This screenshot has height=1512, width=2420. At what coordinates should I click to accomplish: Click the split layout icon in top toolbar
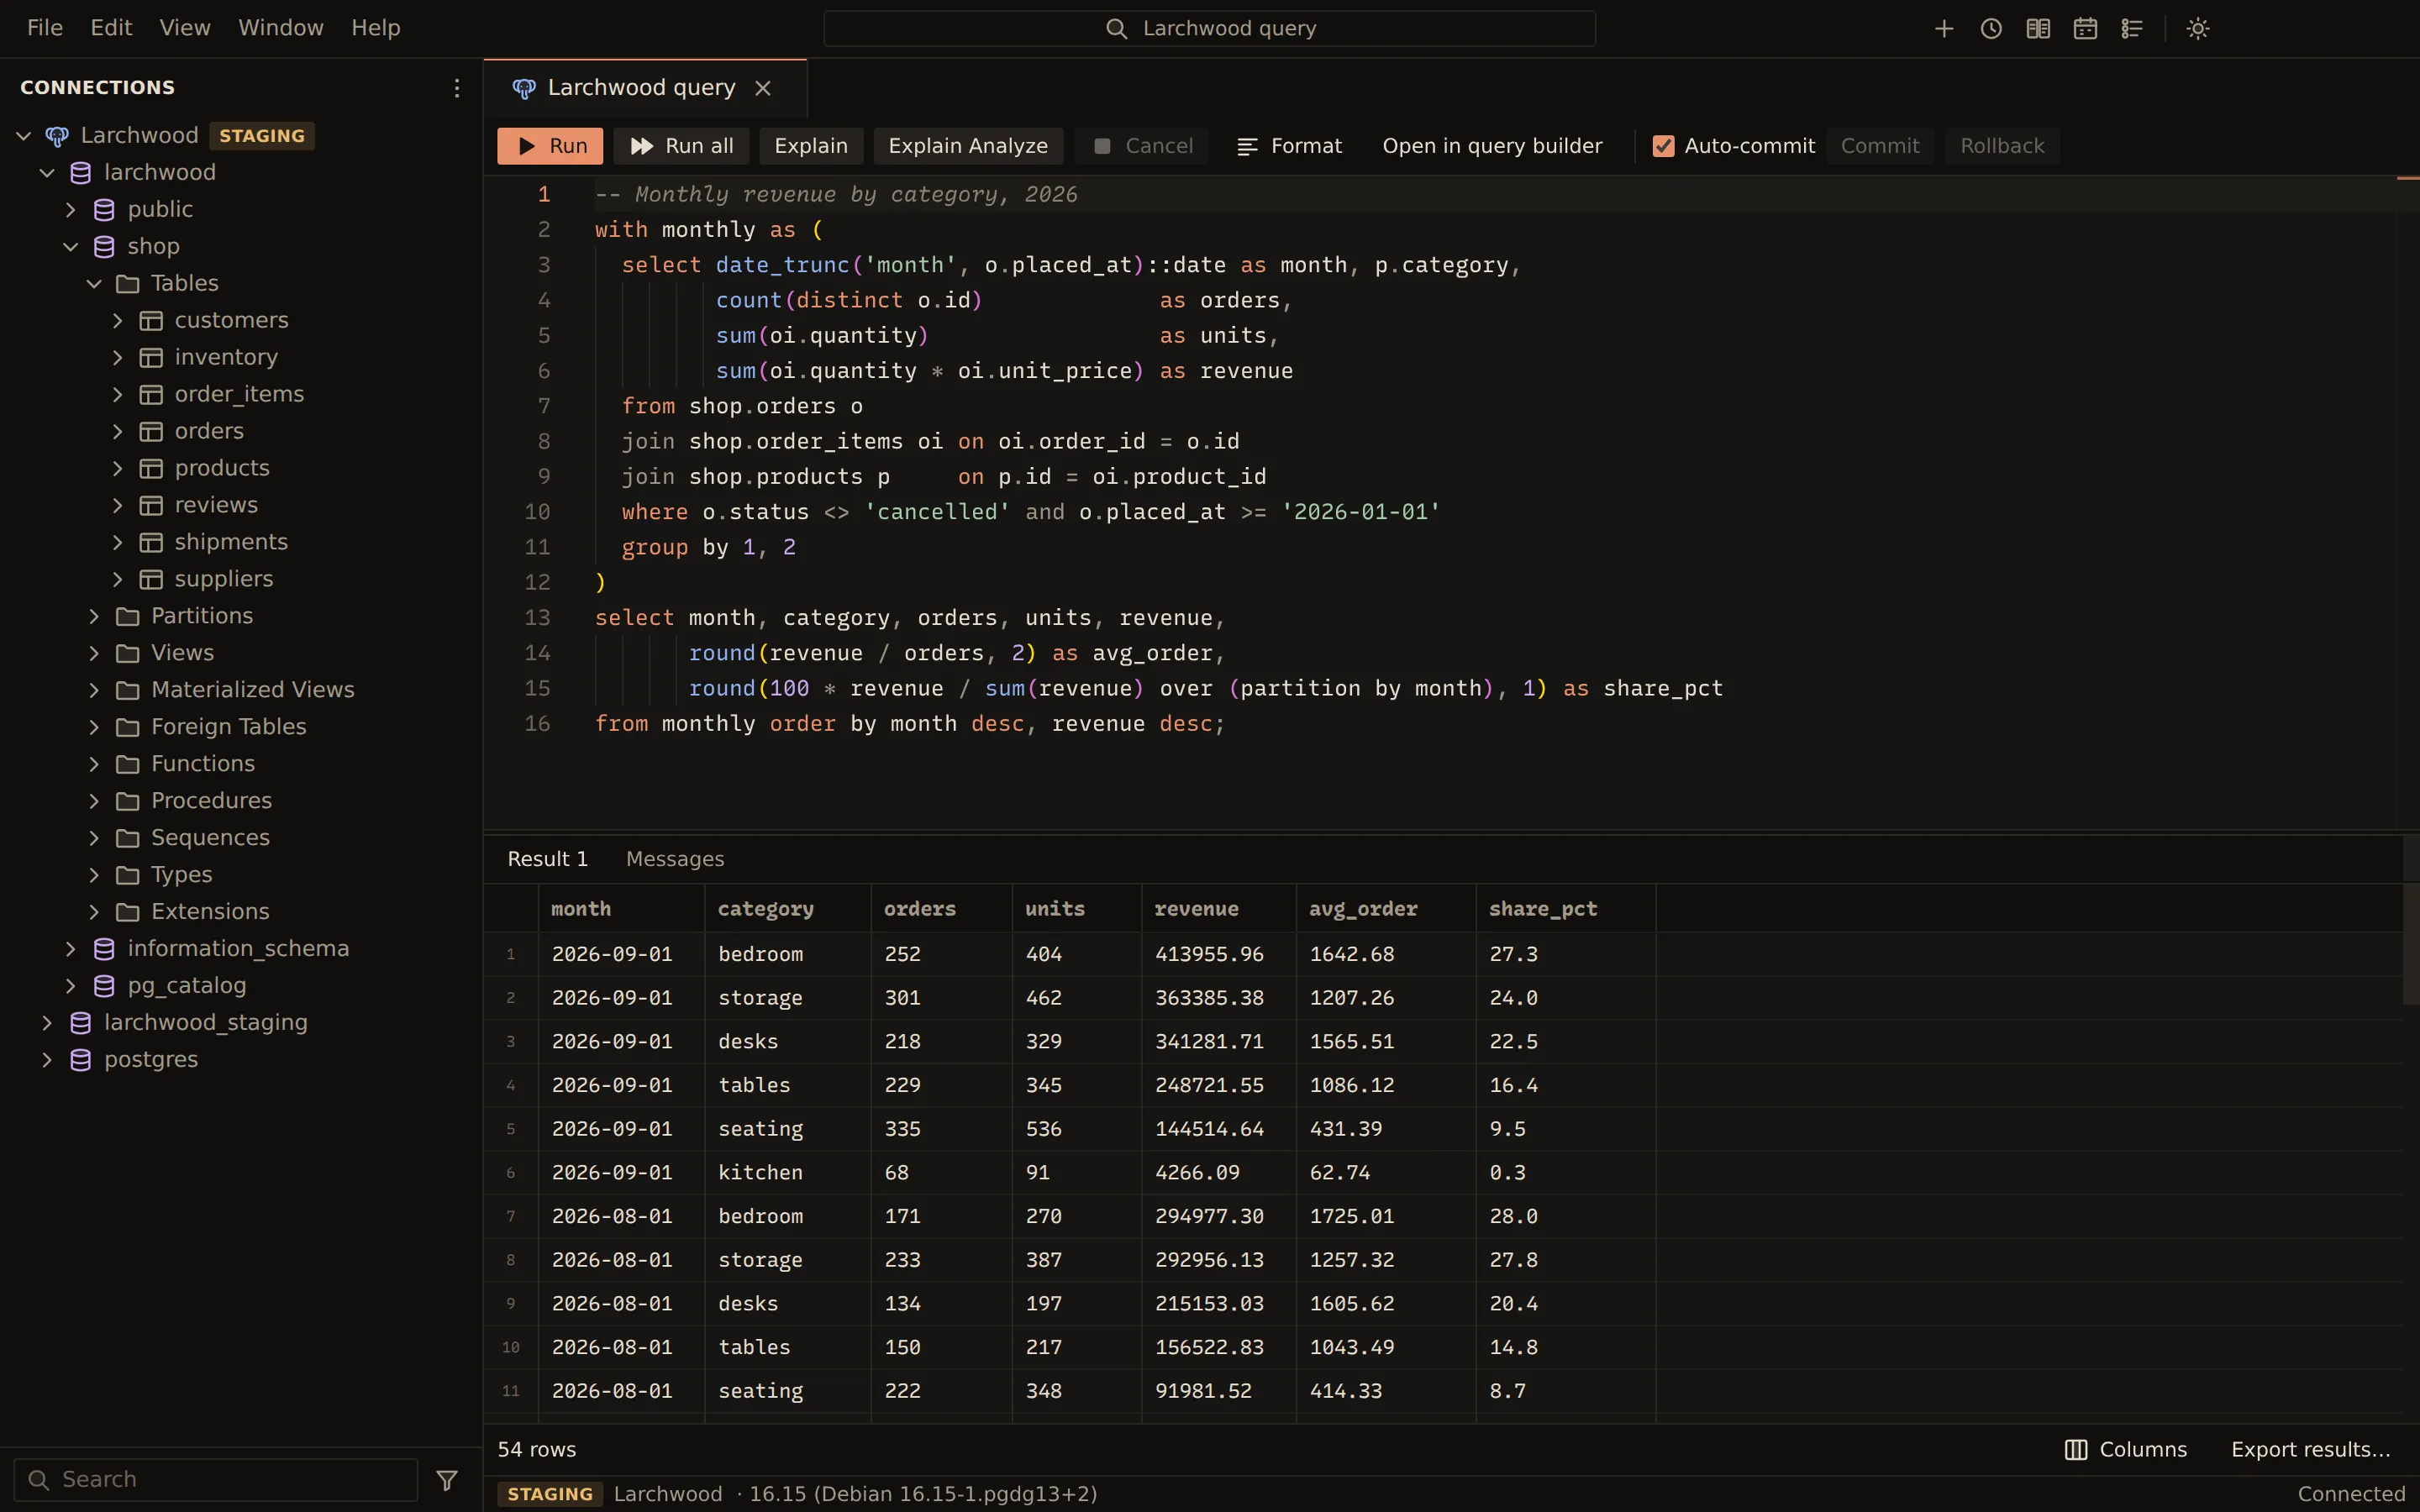[x=2038, y=29]
